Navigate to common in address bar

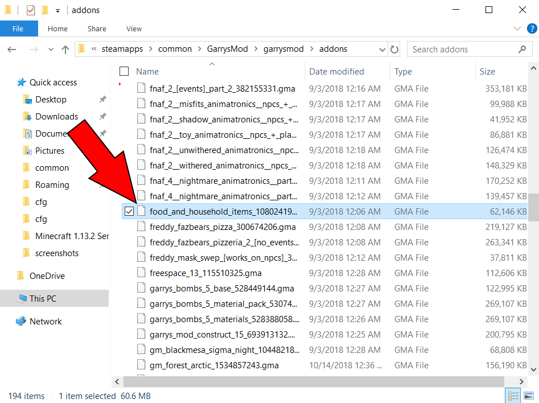pyautogui.click(x=175, y=49)
